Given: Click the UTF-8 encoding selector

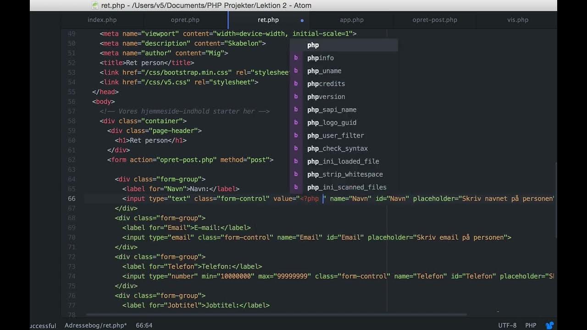Looking at the screenshot, I should [507, 325].
